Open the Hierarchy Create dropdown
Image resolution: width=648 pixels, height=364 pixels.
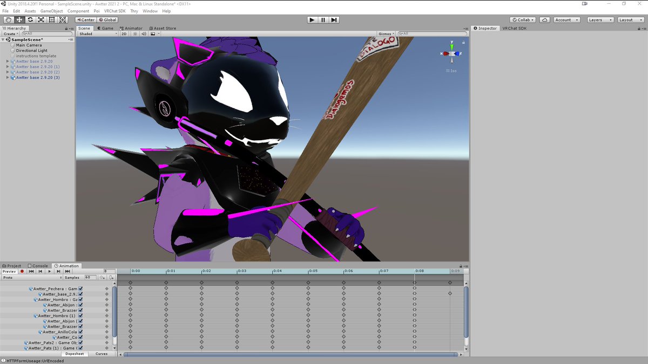[10, 33]
